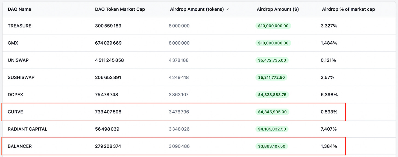398x157 pixels.
Task: Select the DOPEX DAO name cell
Action: pyautogui.click(x=16, y=95)
